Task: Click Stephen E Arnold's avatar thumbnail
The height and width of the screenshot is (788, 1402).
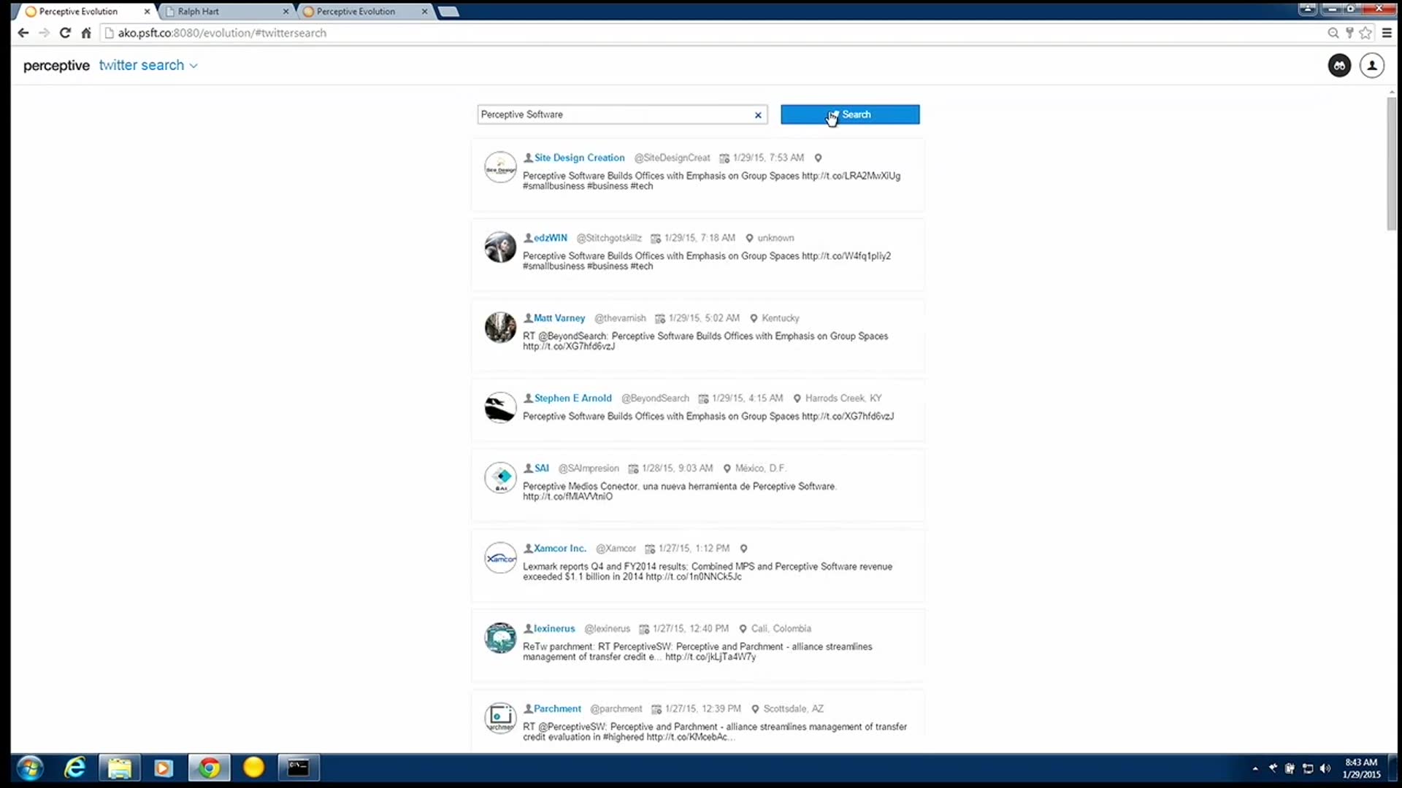Action: (500, 407)
